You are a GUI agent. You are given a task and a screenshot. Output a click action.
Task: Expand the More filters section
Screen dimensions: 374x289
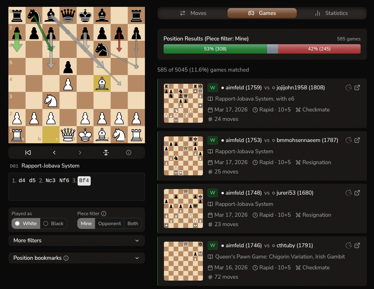coord(77,240)
